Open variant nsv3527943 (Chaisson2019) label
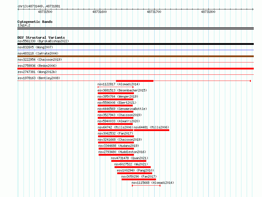Viewport: 262px width, 197px height. coord(120,115)
